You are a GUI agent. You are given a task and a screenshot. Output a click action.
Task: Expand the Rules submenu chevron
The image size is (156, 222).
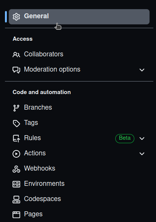click(x=142, y=139)
